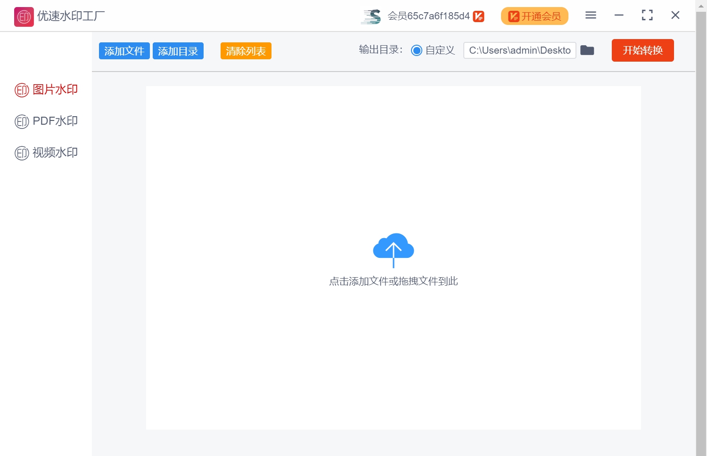This screenshot has height=456, width=707.
Task: Open the hamburger menu icon
Action: point(590,15)
